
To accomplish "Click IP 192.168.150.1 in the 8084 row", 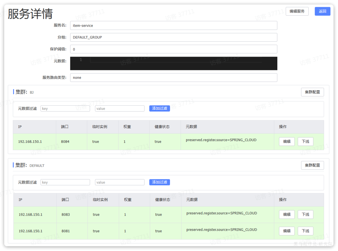I will click(30, 142).
